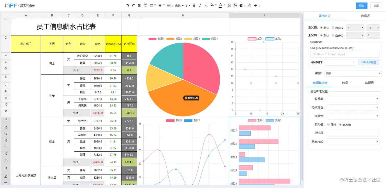Screen dimensions: 386x188
Task: Open the font family dropdown 宋体
Action: point(179,5)
